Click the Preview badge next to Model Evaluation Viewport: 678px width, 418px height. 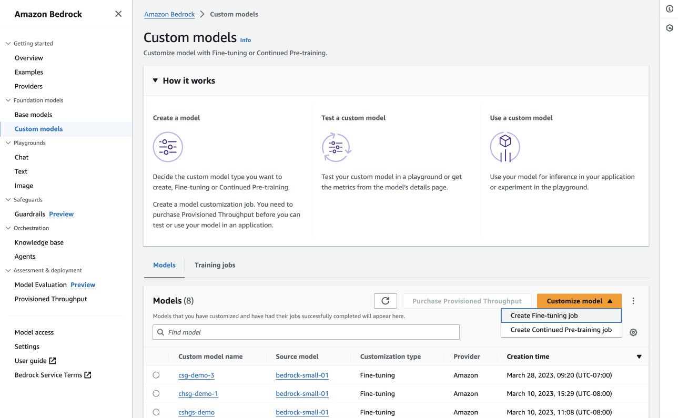(x=83, y=285)
